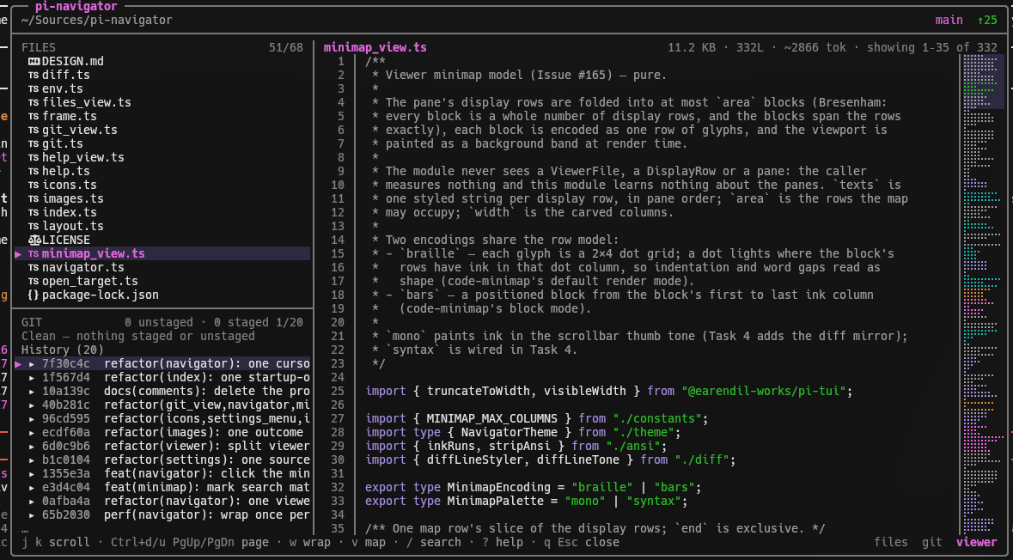Switch to the git pane tab
Viewport: 1013px width, 560px height.
click(932, 543)
